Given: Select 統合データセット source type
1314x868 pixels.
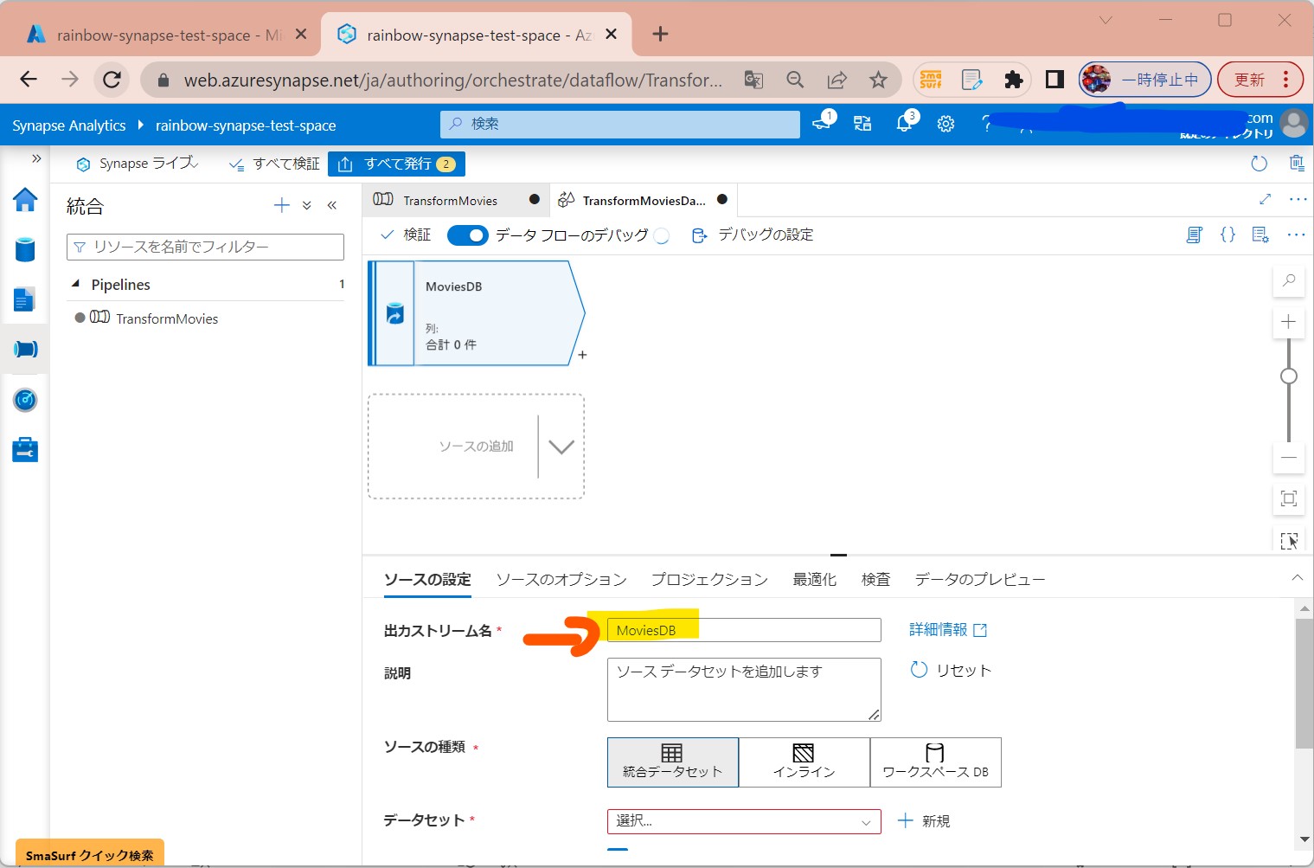Looking at the screenshot, I should 673,762.
